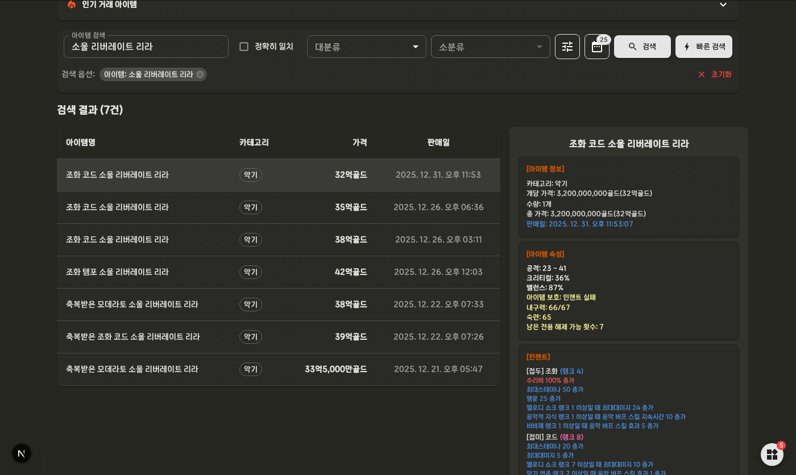Select the row priced 32억골드
The image size is (796, 475).
point(279,175)
